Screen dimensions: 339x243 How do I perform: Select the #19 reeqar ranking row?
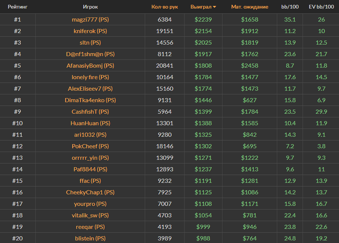[x=169, y=227]
